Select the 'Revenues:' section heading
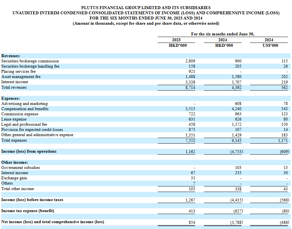Image resolution: width=292 pixels, height=229 pixels. tap(11, 56)
